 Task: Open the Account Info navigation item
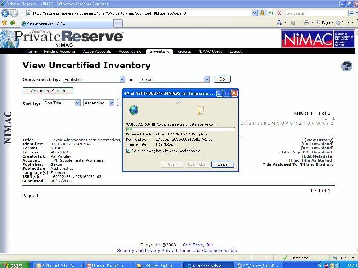click(130, 51)
